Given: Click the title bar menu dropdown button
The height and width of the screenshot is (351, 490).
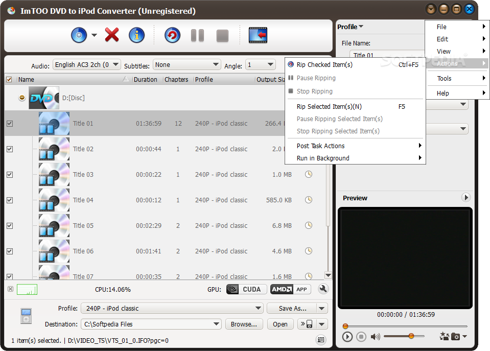Looking at the screenshot, I should (431, 9).
